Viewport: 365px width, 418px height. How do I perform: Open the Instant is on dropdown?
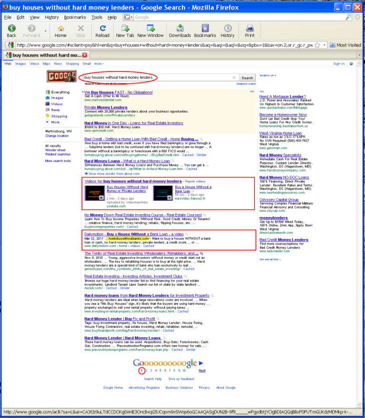pos(268,76)
